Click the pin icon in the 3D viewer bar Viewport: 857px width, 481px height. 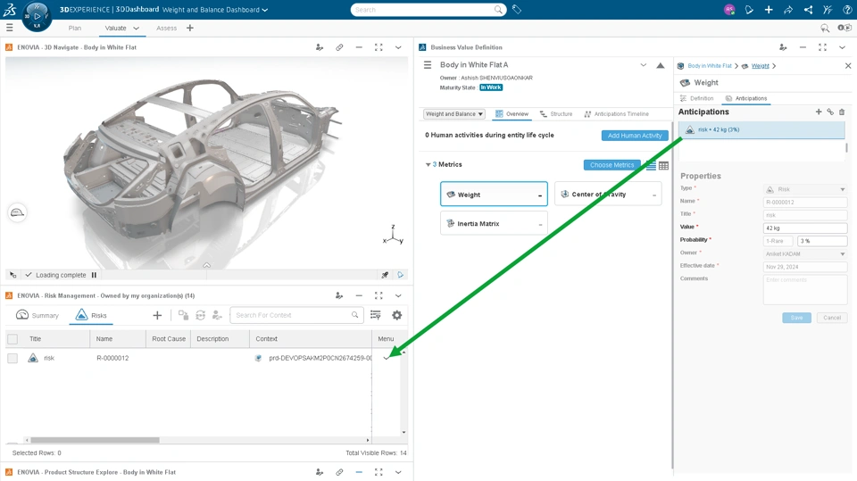point(385,275)
